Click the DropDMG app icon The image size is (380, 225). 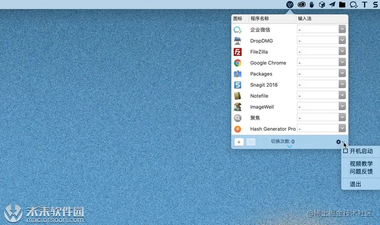(x=237, y=41)
